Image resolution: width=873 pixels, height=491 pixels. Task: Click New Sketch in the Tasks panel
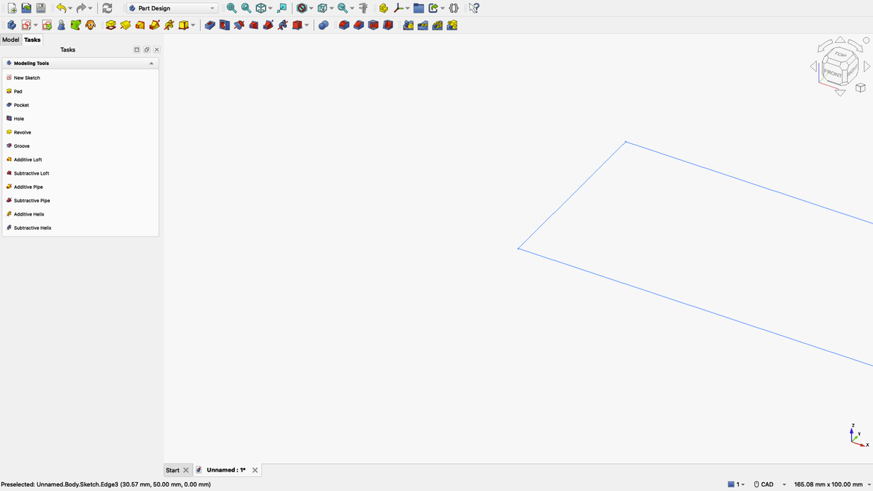click(26, 78)
